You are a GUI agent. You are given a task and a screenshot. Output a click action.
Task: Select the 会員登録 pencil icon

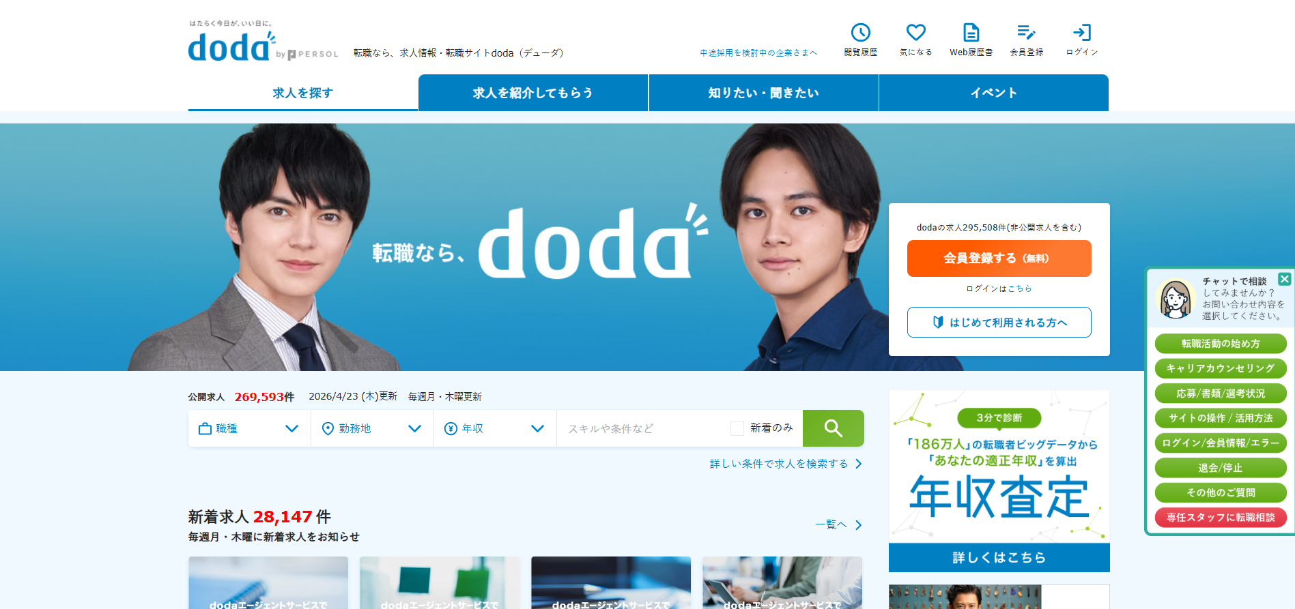click(1026, 32)
